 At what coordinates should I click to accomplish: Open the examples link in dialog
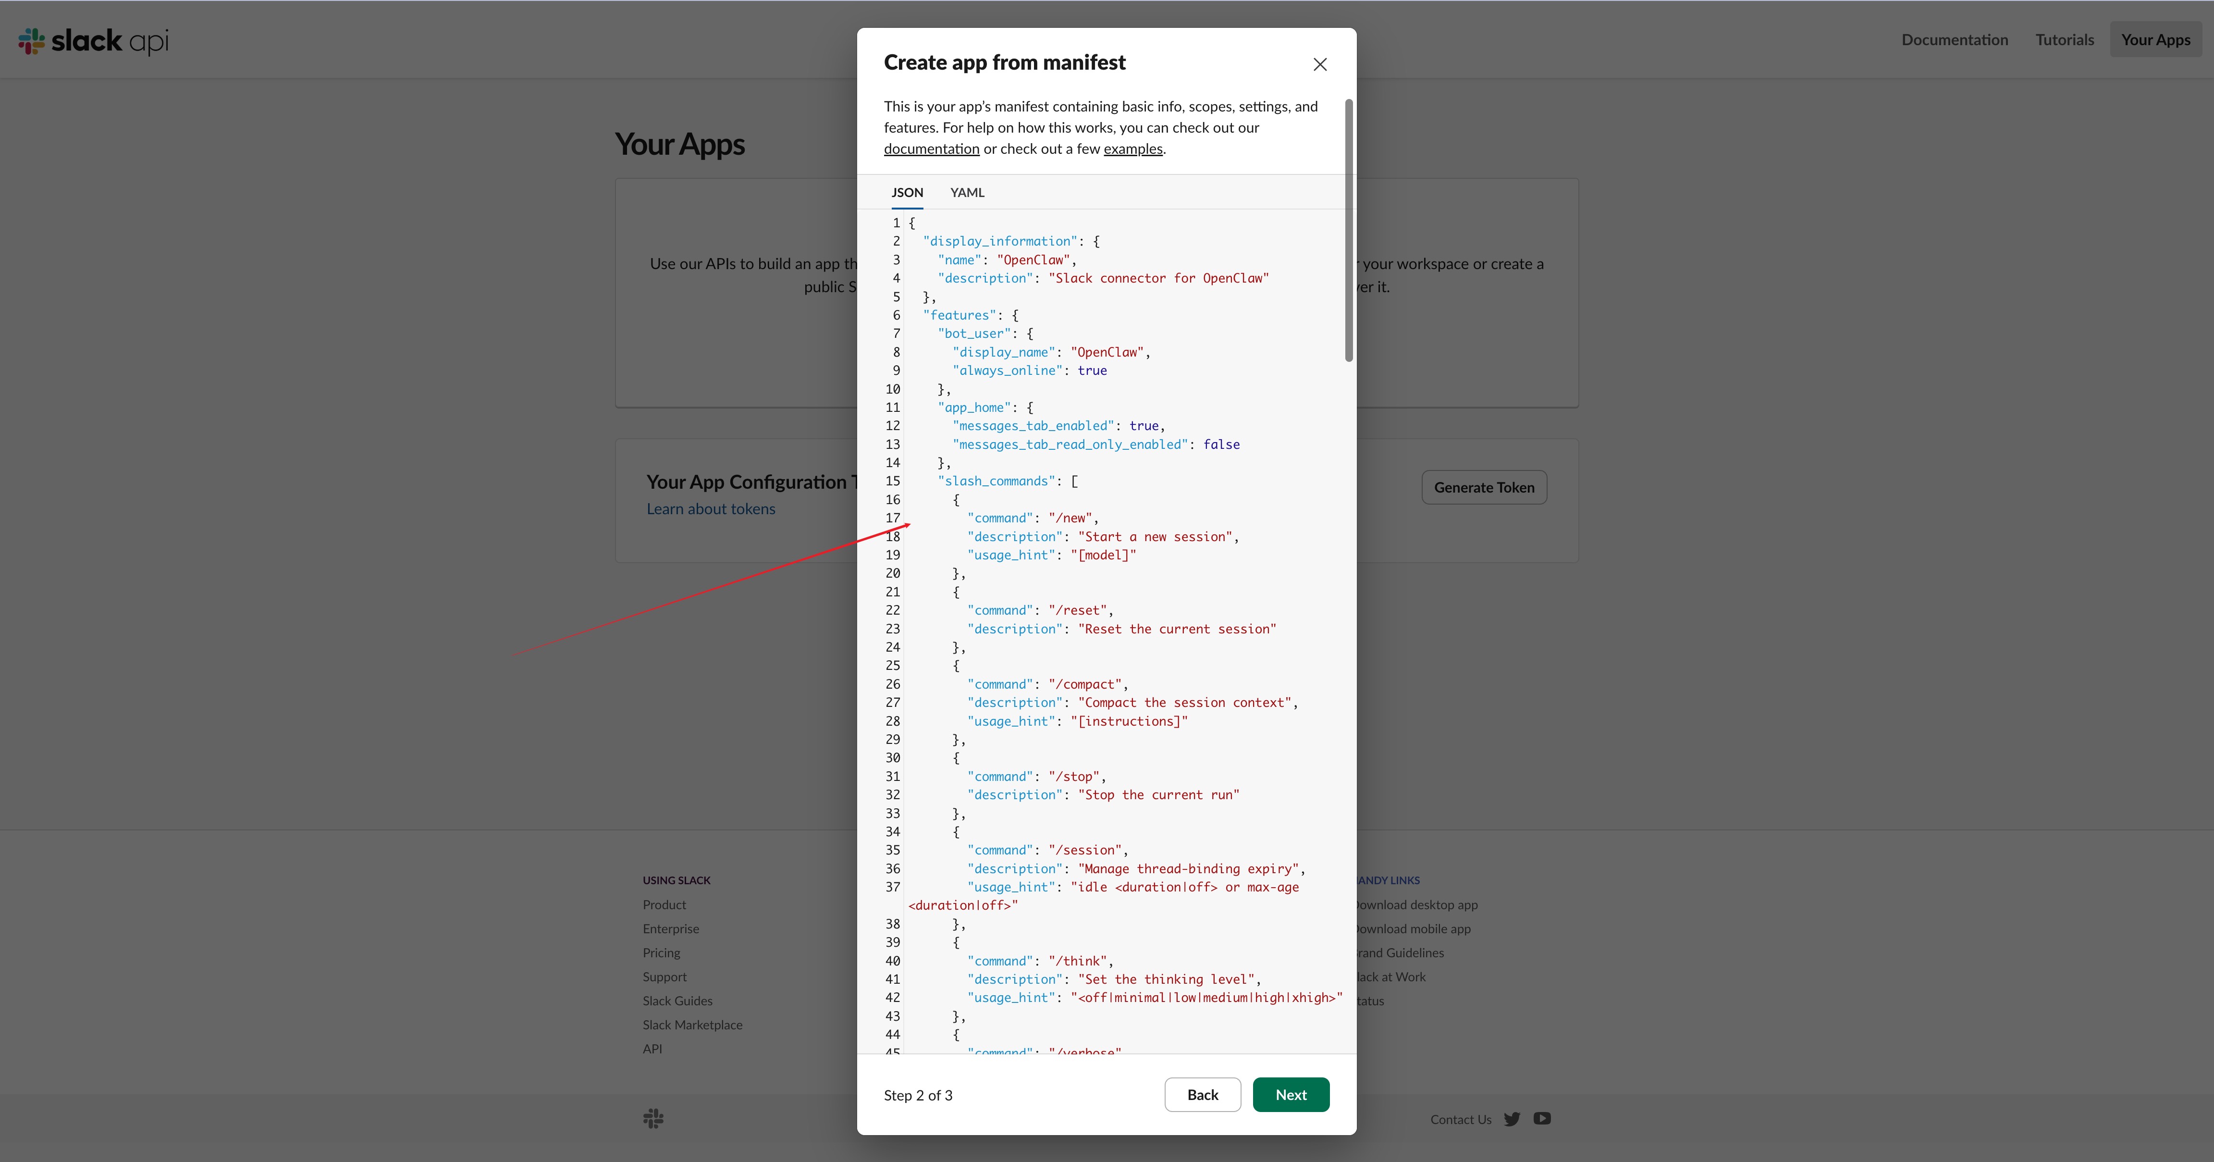[x=1133, y=148]
